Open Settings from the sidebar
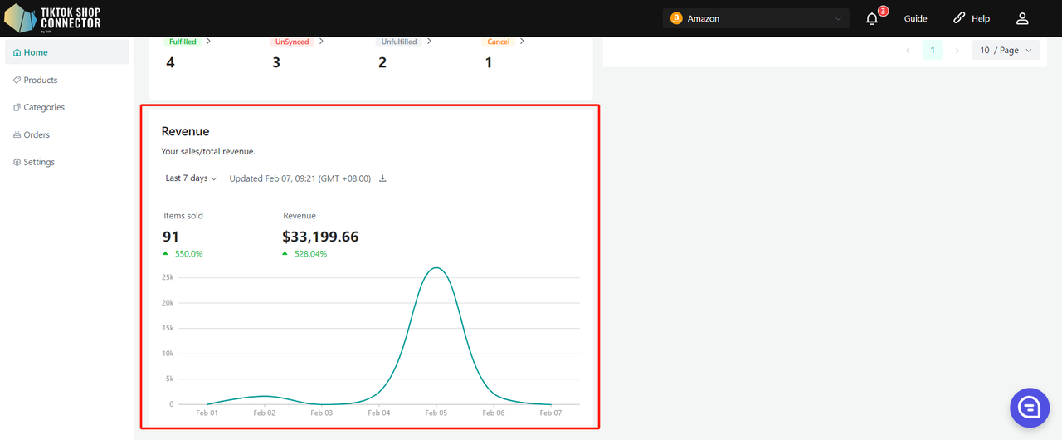 tap(39, 162)
